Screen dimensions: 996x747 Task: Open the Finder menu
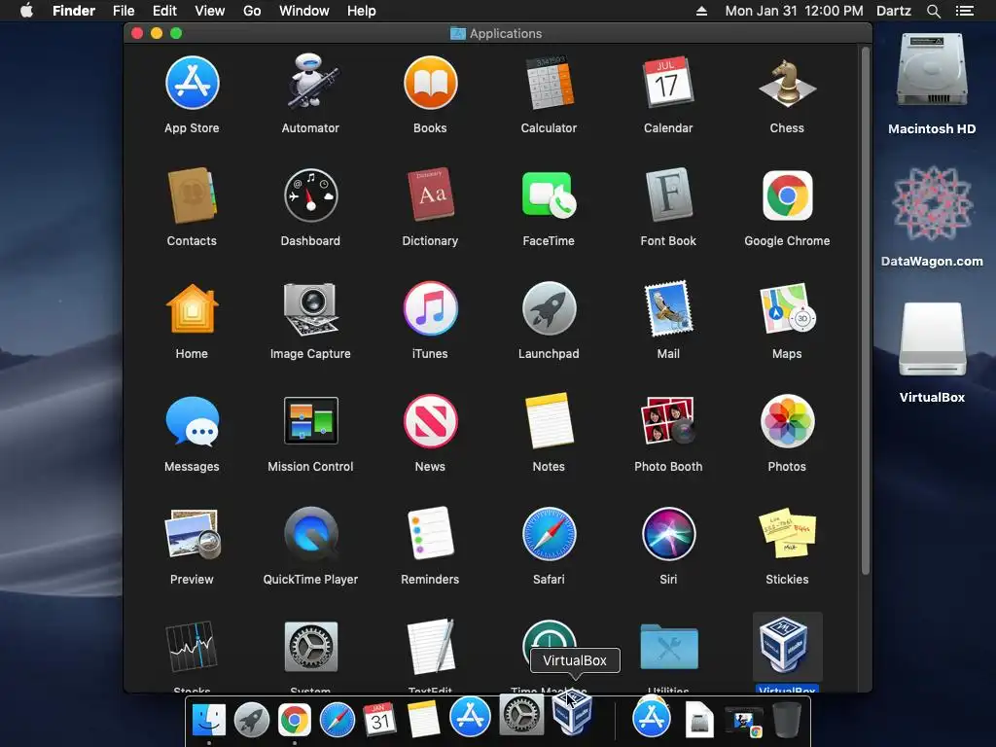click(x=74, y=11)
